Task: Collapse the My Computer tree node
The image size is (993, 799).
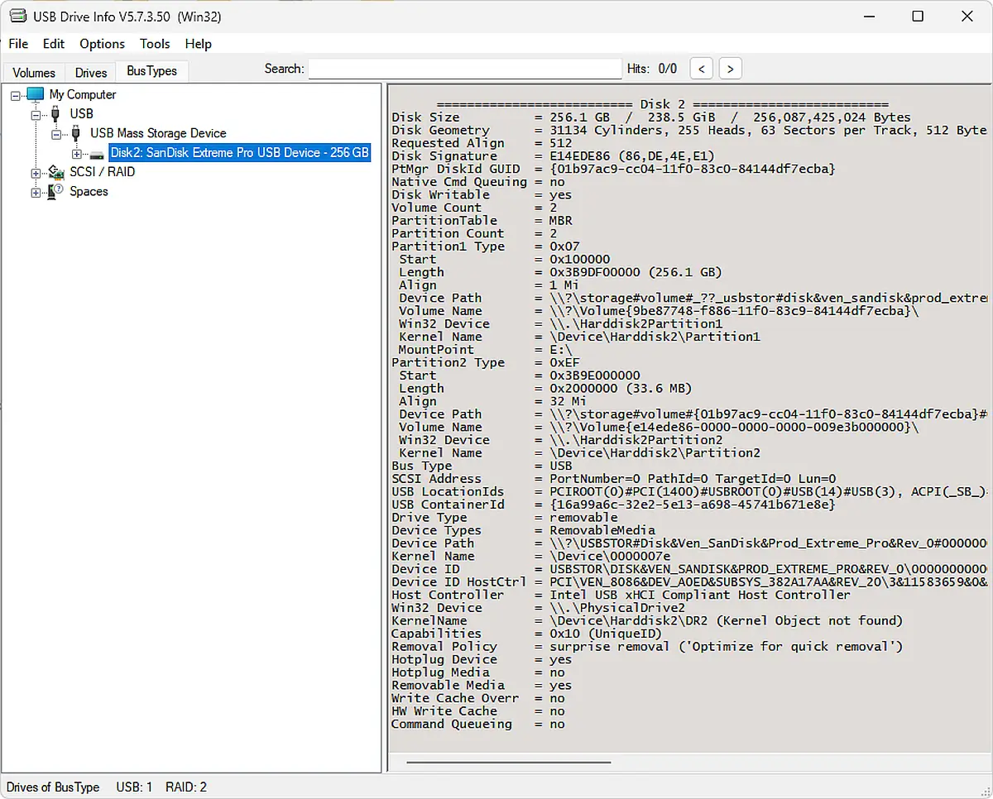Action: point(15,95)
